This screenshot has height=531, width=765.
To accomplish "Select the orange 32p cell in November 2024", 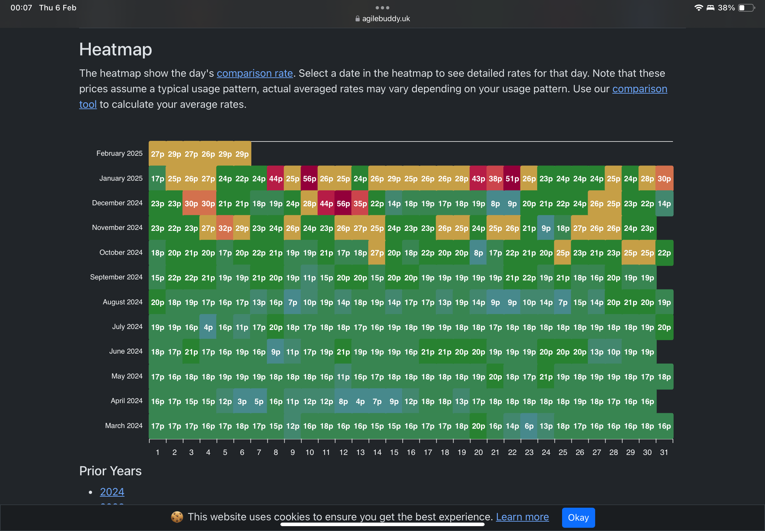I will [x=225, y=228].
